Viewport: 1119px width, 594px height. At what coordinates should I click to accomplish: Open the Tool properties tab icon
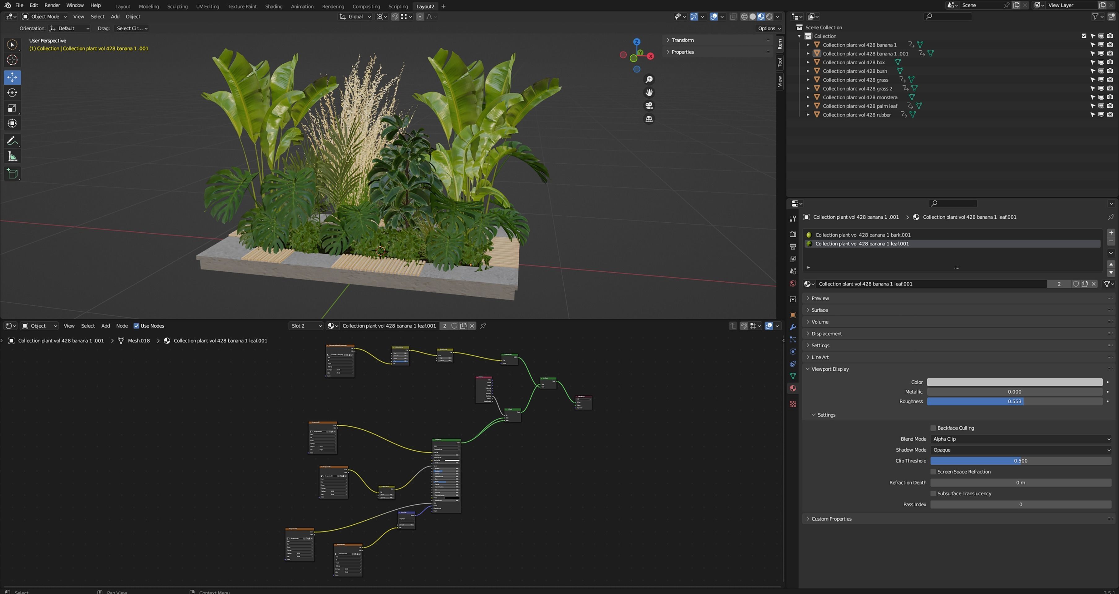tap(793, 219)
